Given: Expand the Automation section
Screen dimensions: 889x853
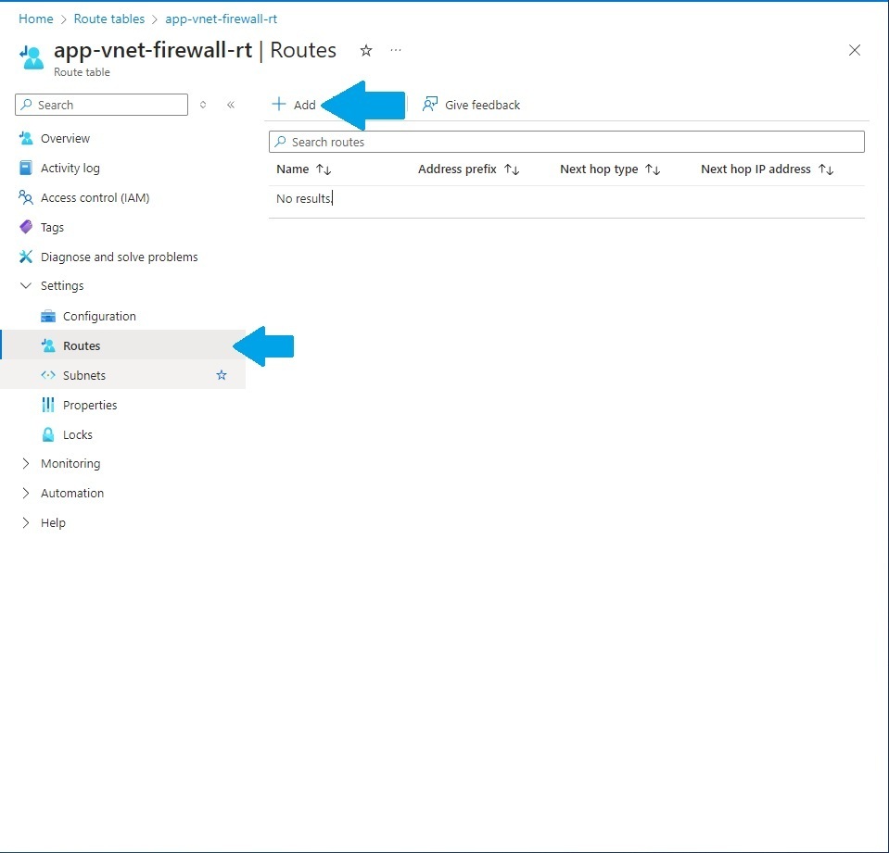Looking at the screenshot, I should coord(26,493).
